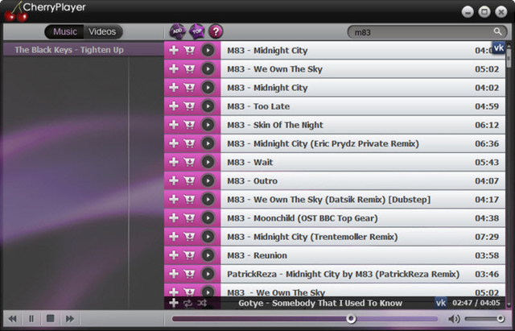Buy Datsik Remix [Dubstep] via cart icon
515x331 pixels.
coord(189,200)
